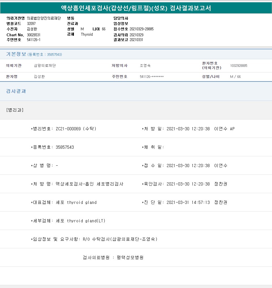Click 처방명 text 액상세포검사-흡인 세포병리검사
The height and width of the screenshot is (288, 272).
click(89, 184)
